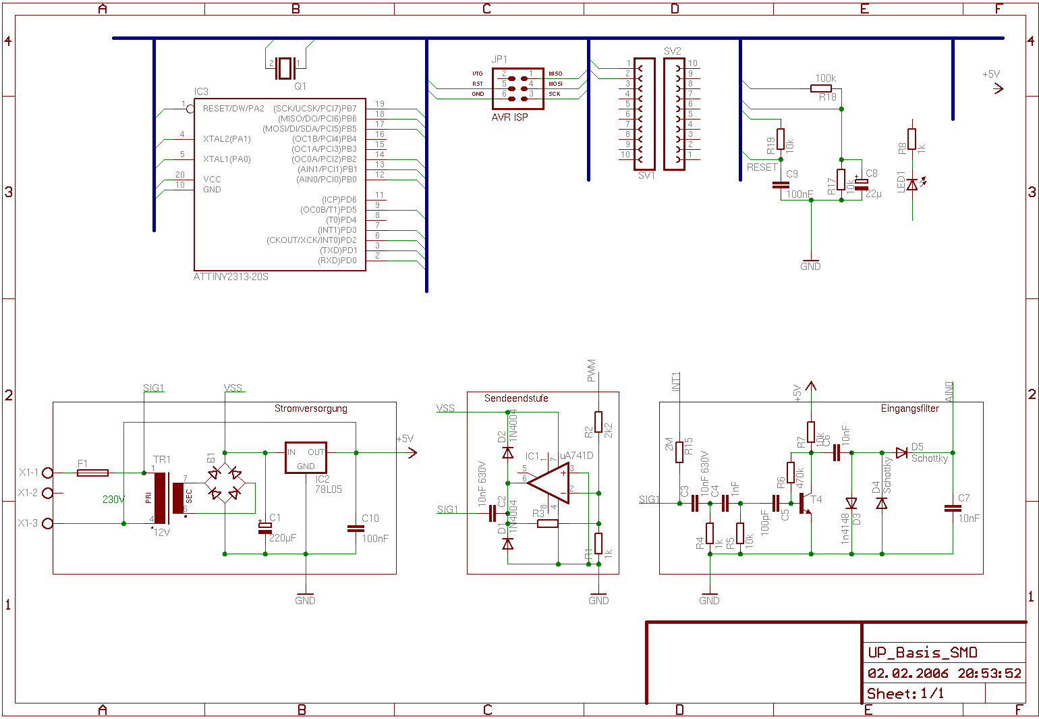Screen dimensions: 1039x719
Task: Select the C1 220µF electrolytic capacitor
Action: click(265, 528)
